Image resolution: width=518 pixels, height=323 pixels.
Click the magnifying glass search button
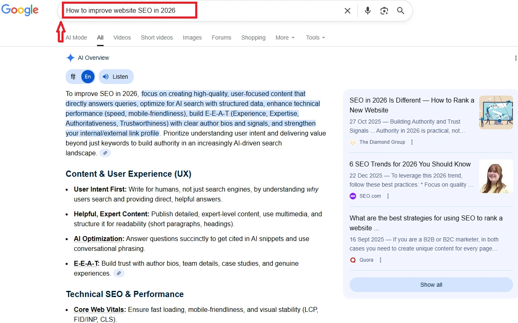click(x=400, y=11)
